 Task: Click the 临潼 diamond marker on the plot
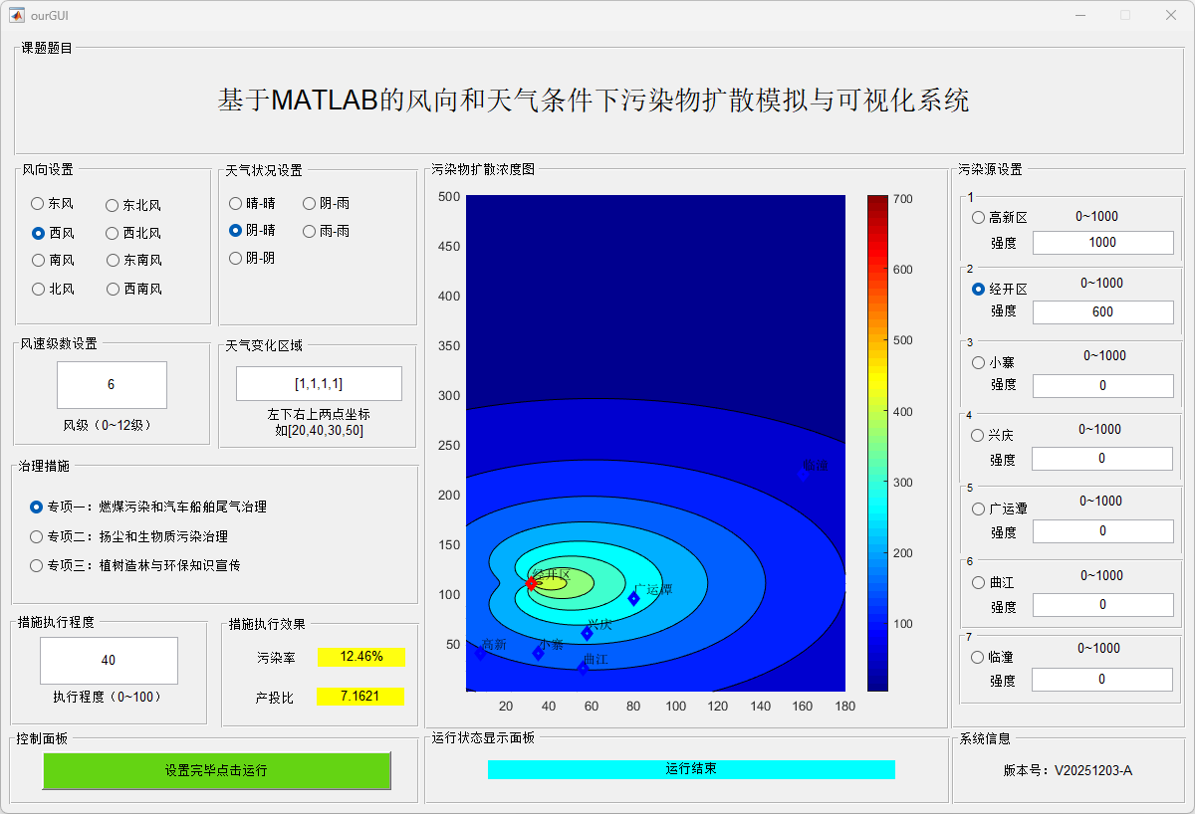tap(804, 474)
